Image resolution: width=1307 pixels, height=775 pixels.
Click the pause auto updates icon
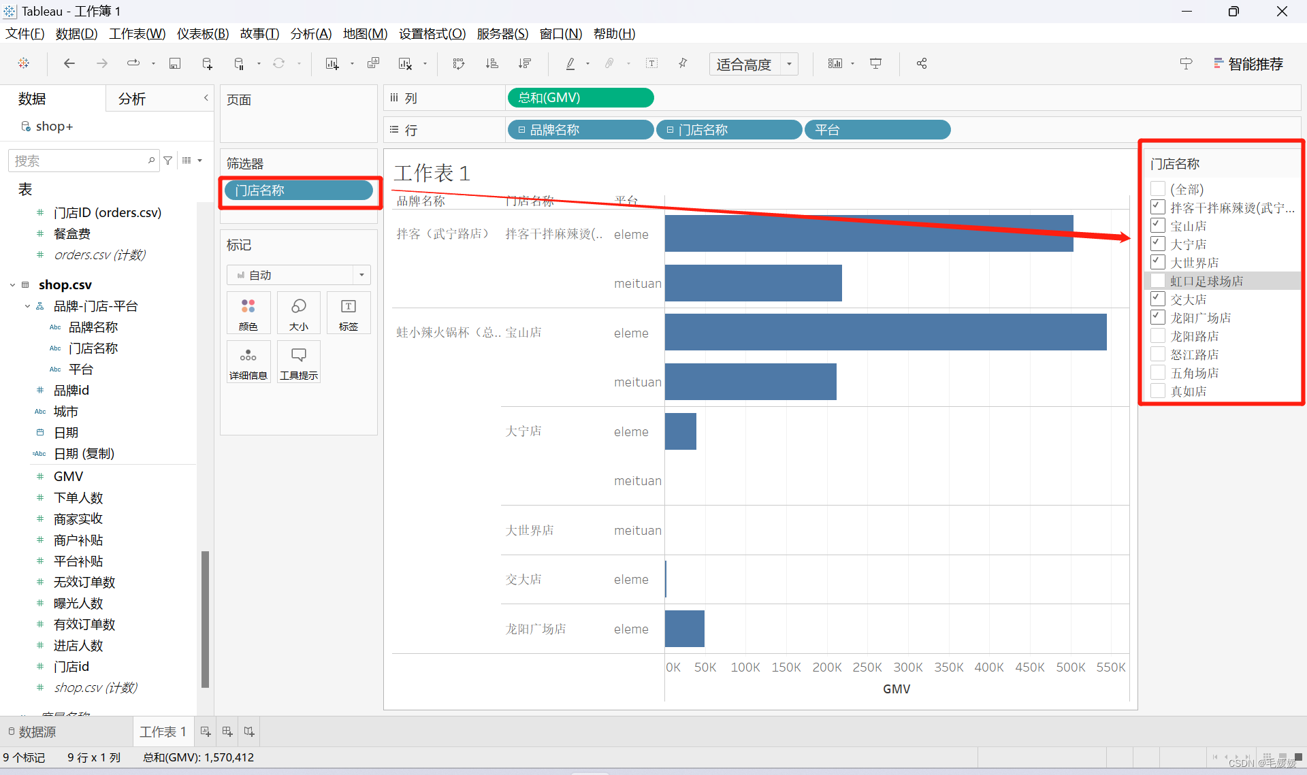click(239, 63)
